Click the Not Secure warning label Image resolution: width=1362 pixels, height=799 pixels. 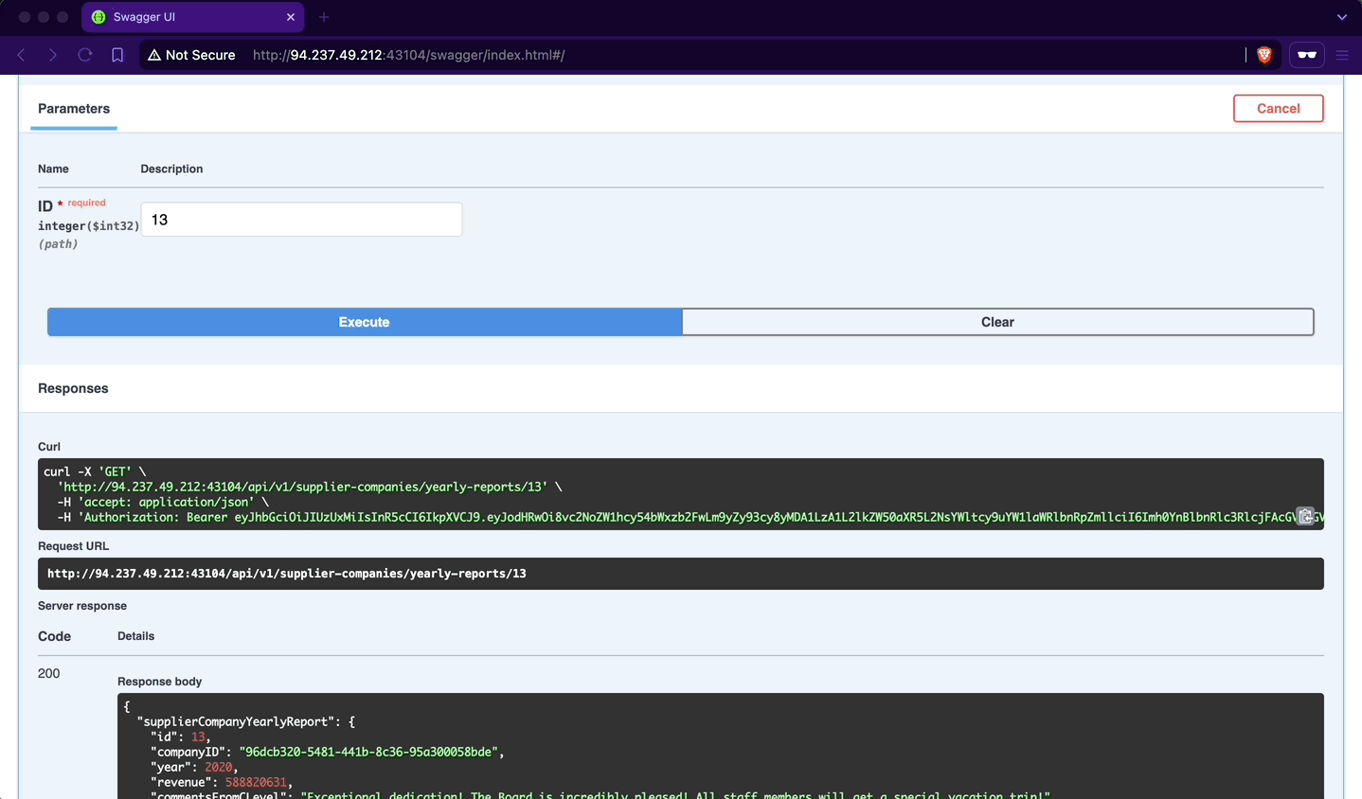pyautogui.click(x=191, y=55)
